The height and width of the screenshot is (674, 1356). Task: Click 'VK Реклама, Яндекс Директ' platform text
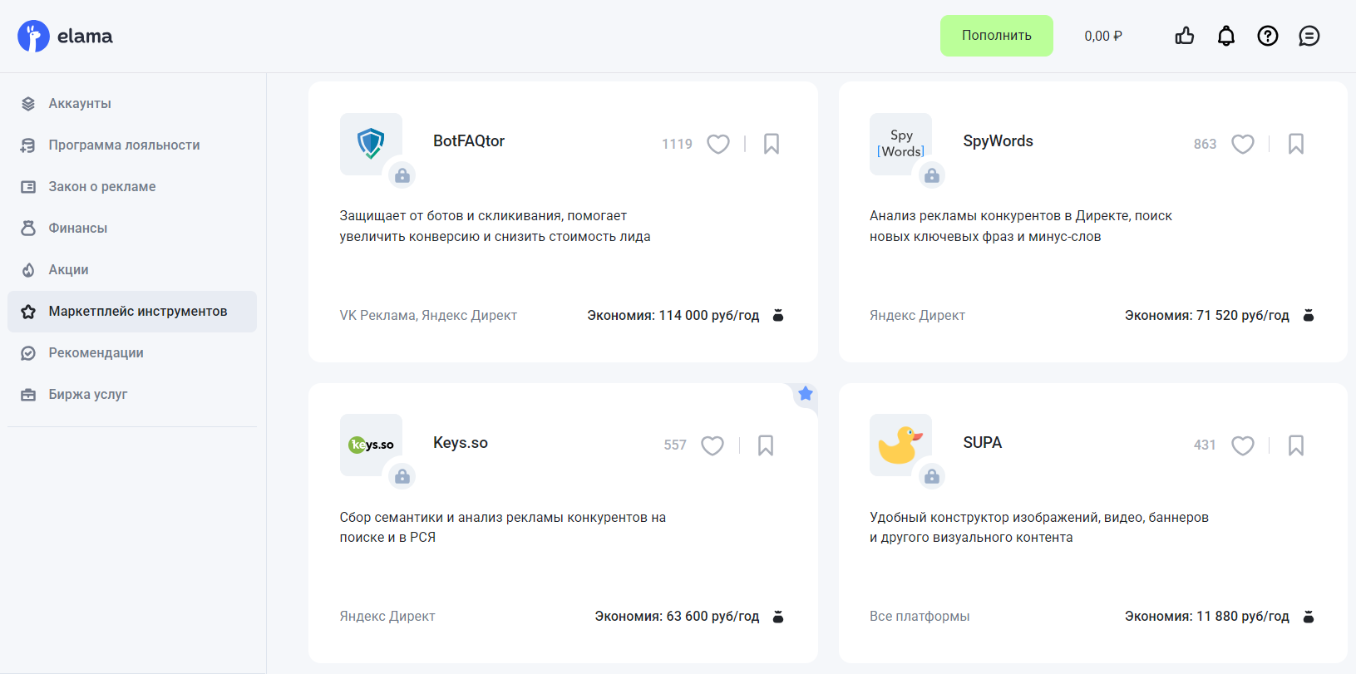[x=428, y=316]
